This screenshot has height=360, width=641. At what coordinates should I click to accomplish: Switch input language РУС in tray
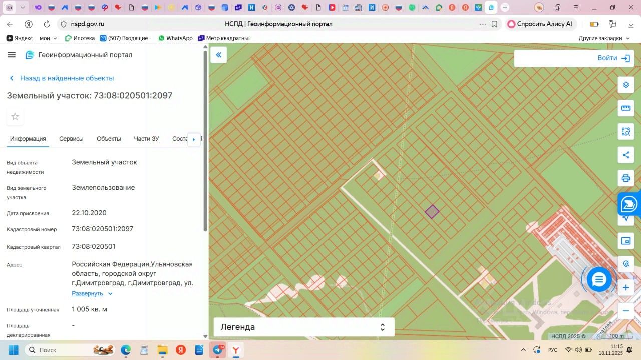(553, 350)
